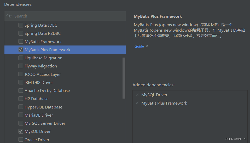The height and width of the screenshot is (143, 250).
Task: Remove MyBatis Plus Framework from added dependencies
Action: [x=137, y=103]
